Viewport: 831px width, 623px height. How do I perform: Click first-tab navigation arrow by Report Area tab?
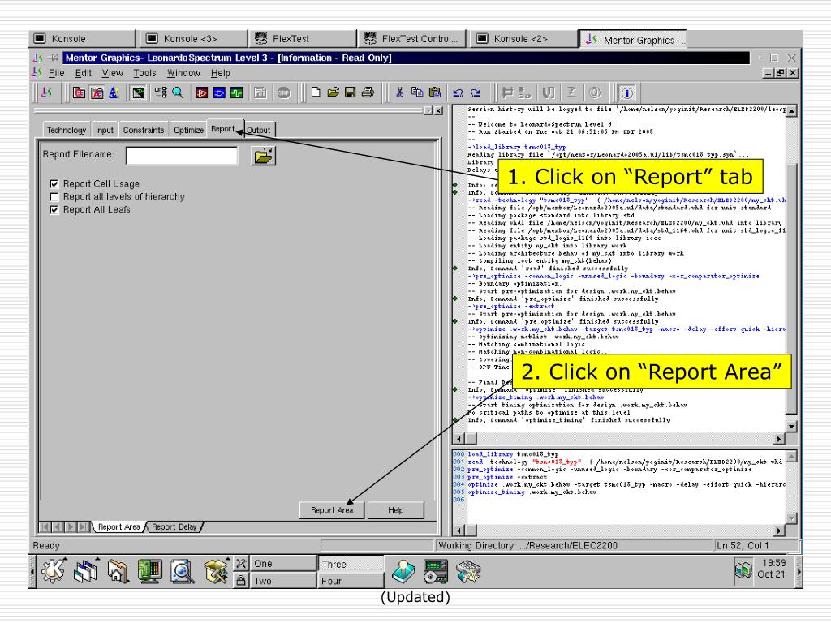45,527
